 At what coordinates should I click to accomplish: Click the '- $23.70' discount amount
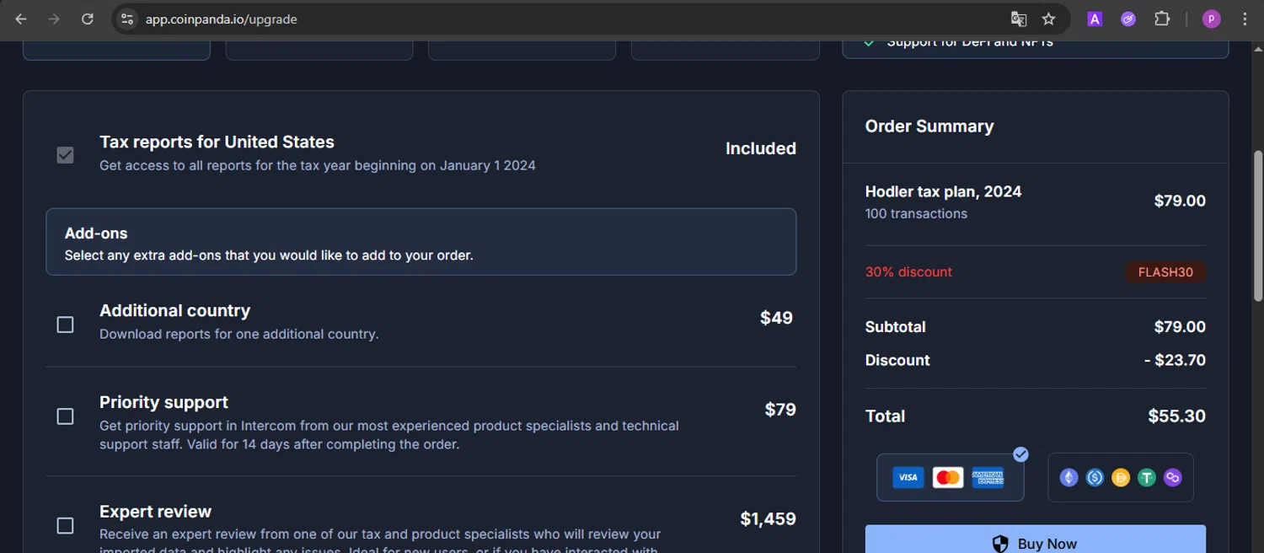[1175, 360]
